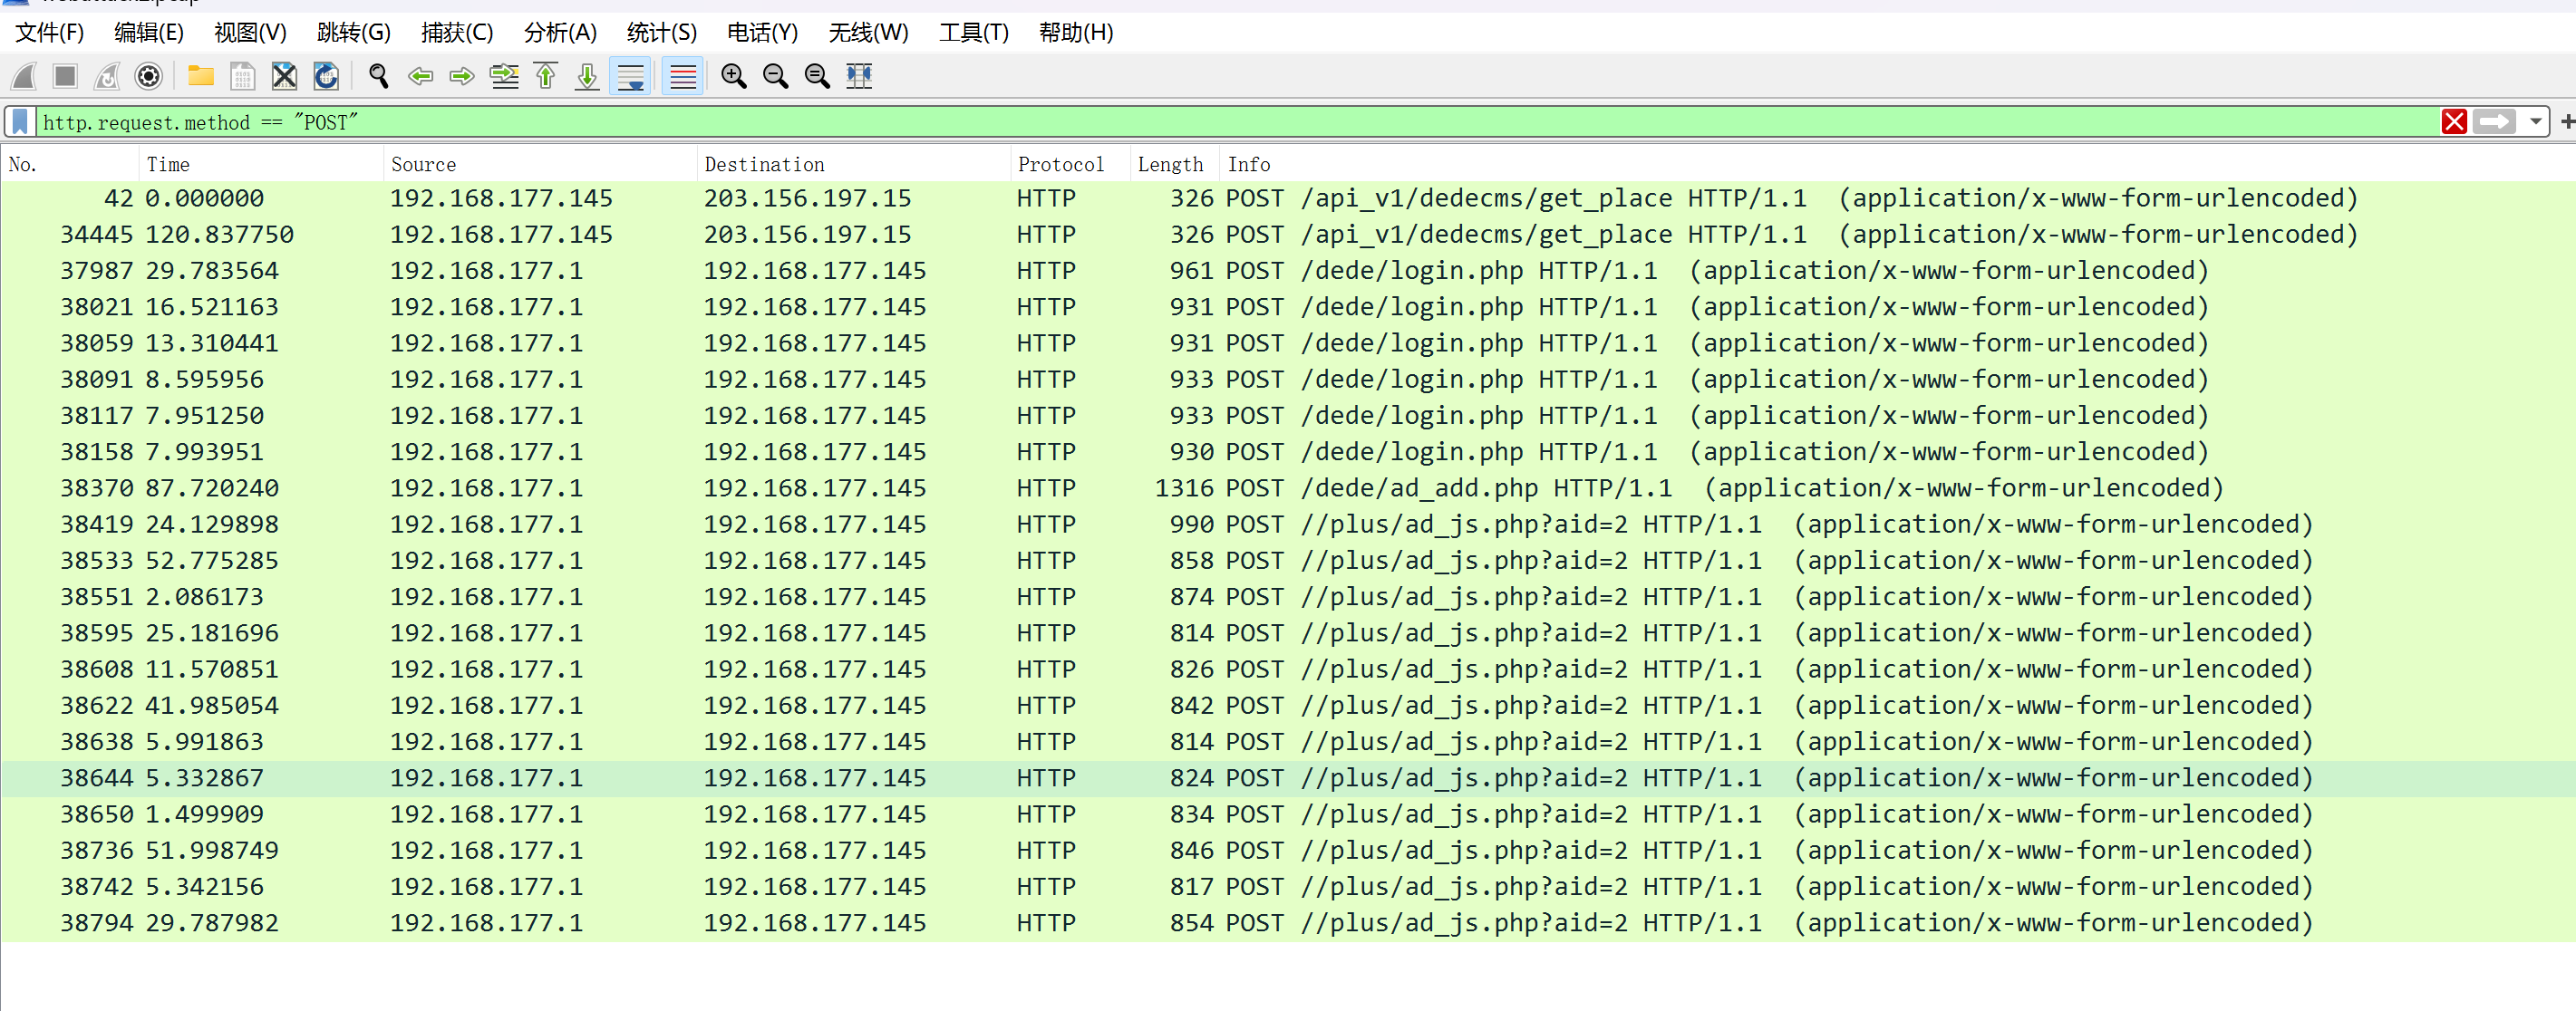2576x1011 pixels.
Task: Open the 编辑(E) menu
Action: pos(149,33)
